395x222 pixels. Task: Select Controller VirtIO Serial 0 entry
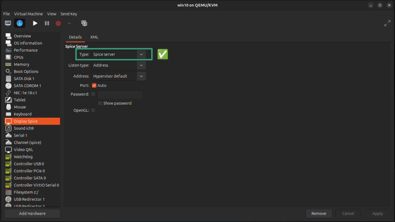click(32, 185)
